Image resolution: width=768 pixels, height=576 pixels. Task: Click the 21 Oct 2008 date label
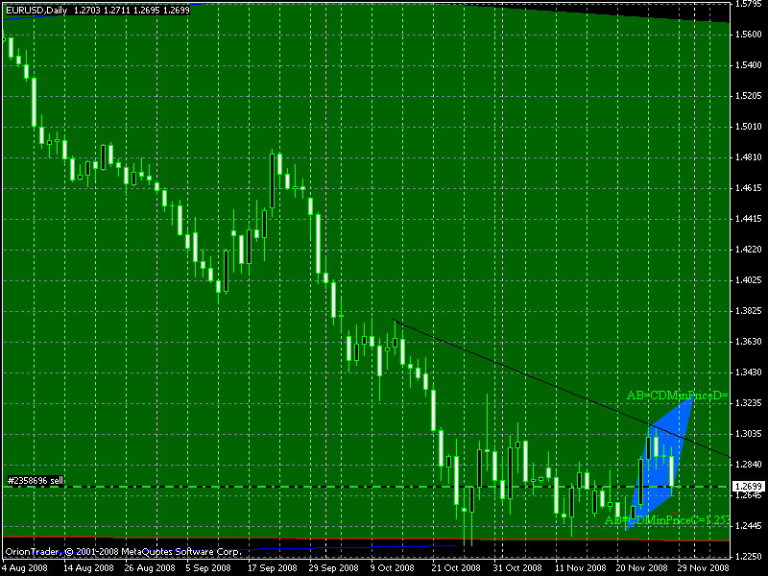click(456, 568)
